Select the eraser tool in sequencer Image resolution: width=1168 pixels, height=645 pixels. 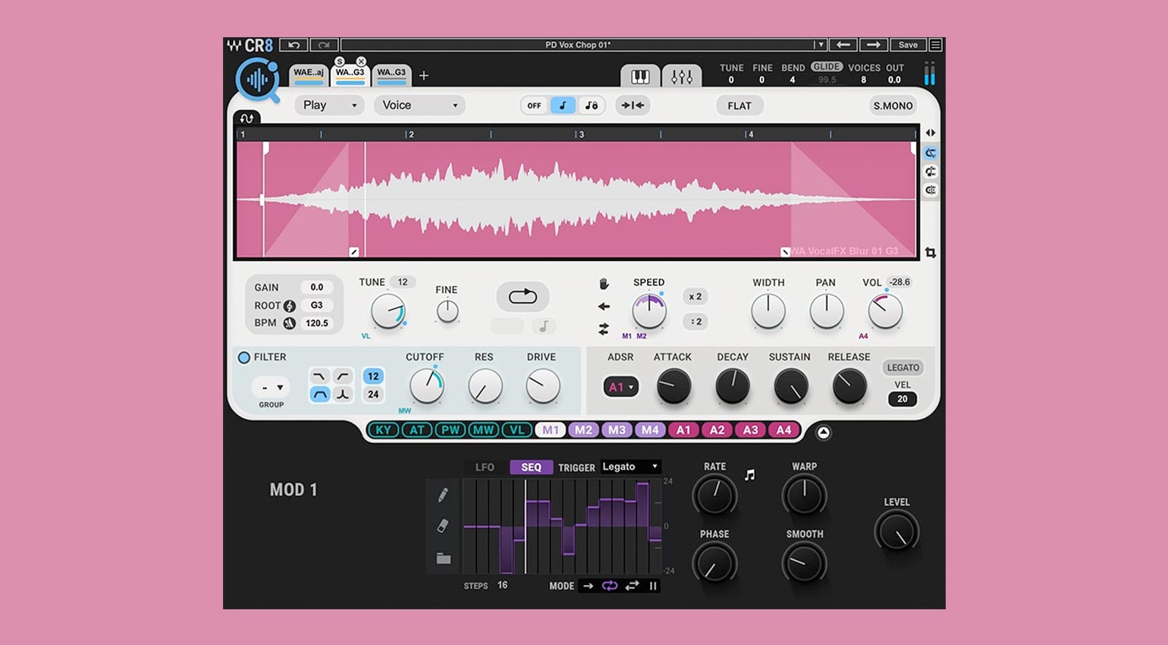pyautogui.click(x=443, y=526)
